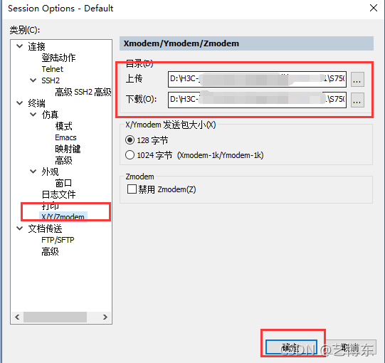Open the 登陆动作 category
385x363 pixels.
58,58
